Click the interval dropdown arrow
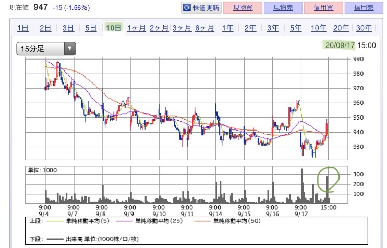 (70, 49)
